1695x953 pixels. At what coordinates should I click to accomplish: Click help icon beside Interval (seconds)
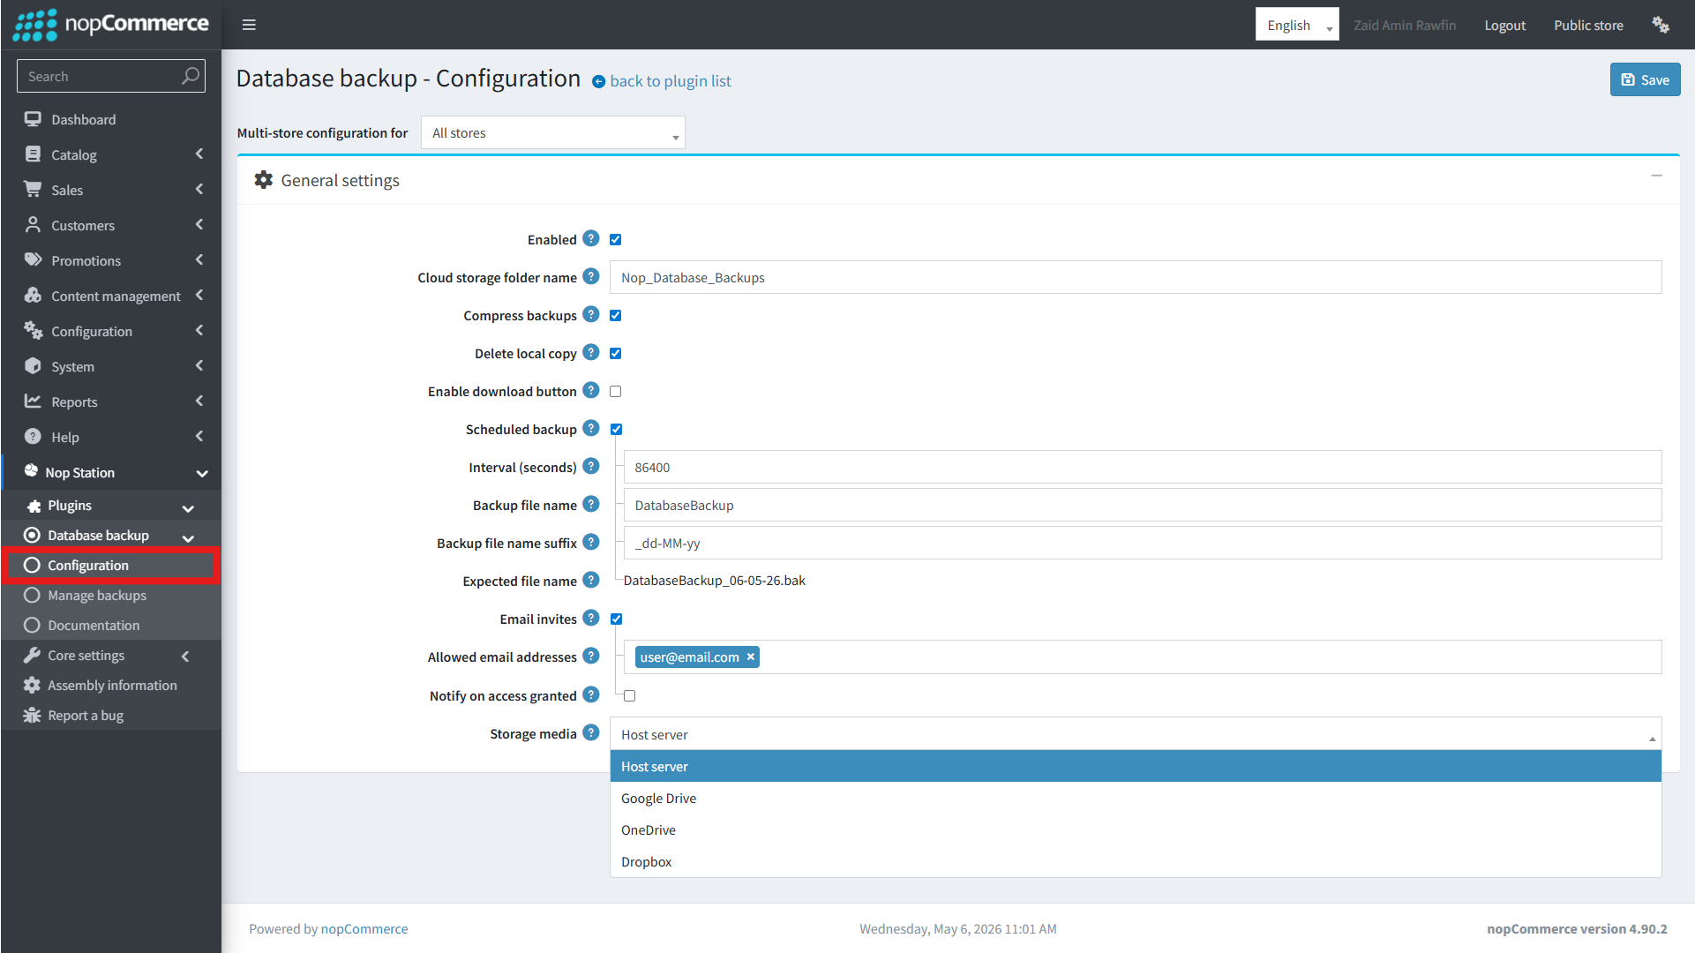591,467
